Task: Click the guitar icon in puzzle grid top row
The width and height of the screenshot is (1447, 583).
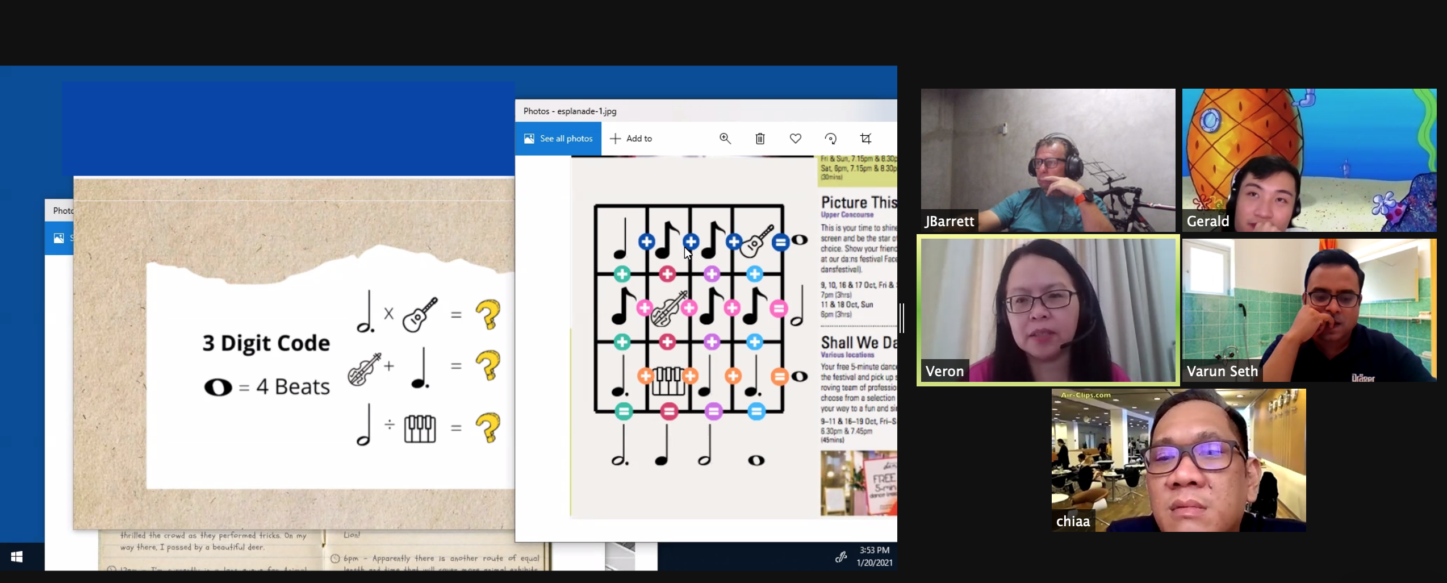Action: pos(756,241)
